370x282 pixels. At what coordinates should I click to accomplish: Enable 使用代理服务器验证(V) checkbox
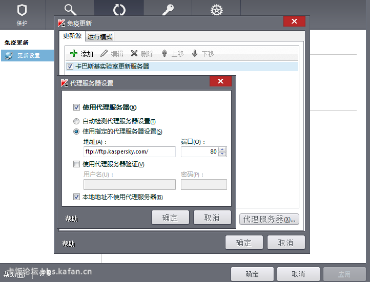(x=76, y=164)
